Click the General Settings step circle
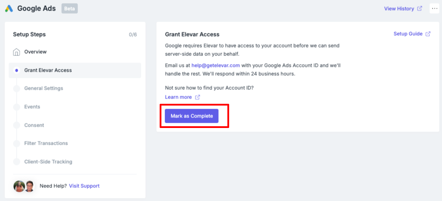This screenshot has height=201, width=442. [x=17, y=88]
